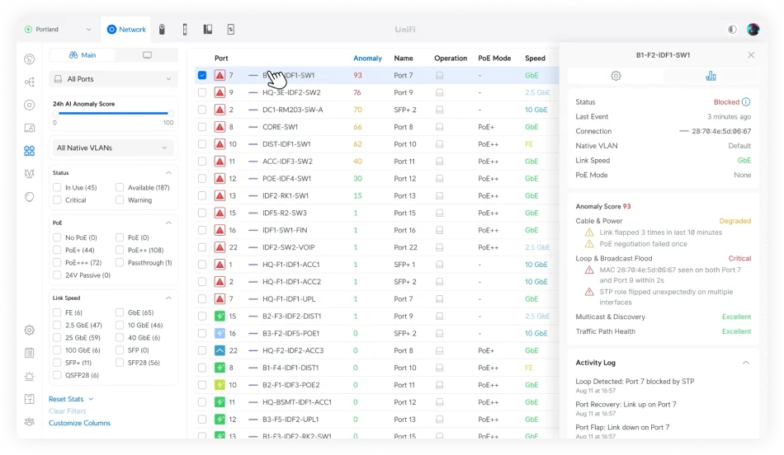
Task: Collapse the Link Speed filter section
Action: (x=168, y=298)
